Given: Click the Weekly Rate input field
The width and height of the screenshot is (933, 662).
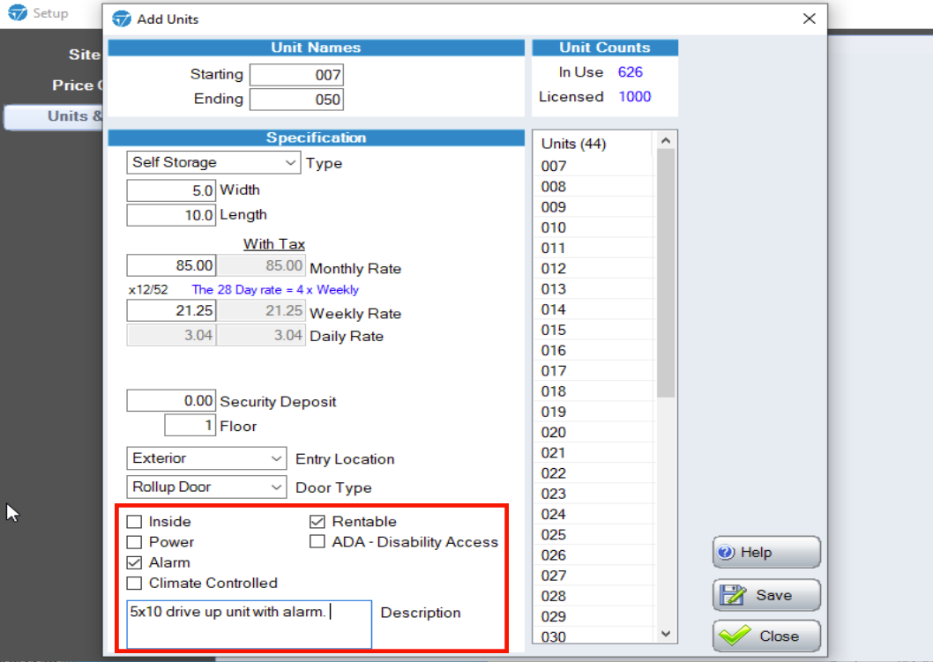Looking at the screenshot, I should click(x=171, y=310).
